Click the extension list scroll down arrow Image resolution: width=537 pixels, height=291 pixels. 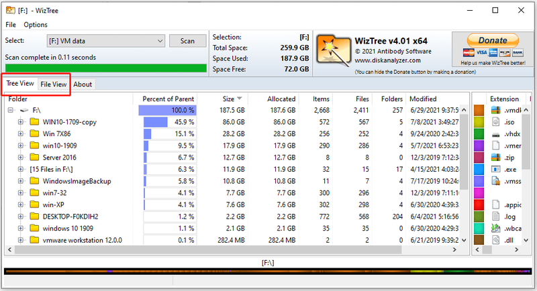point(526,240)
